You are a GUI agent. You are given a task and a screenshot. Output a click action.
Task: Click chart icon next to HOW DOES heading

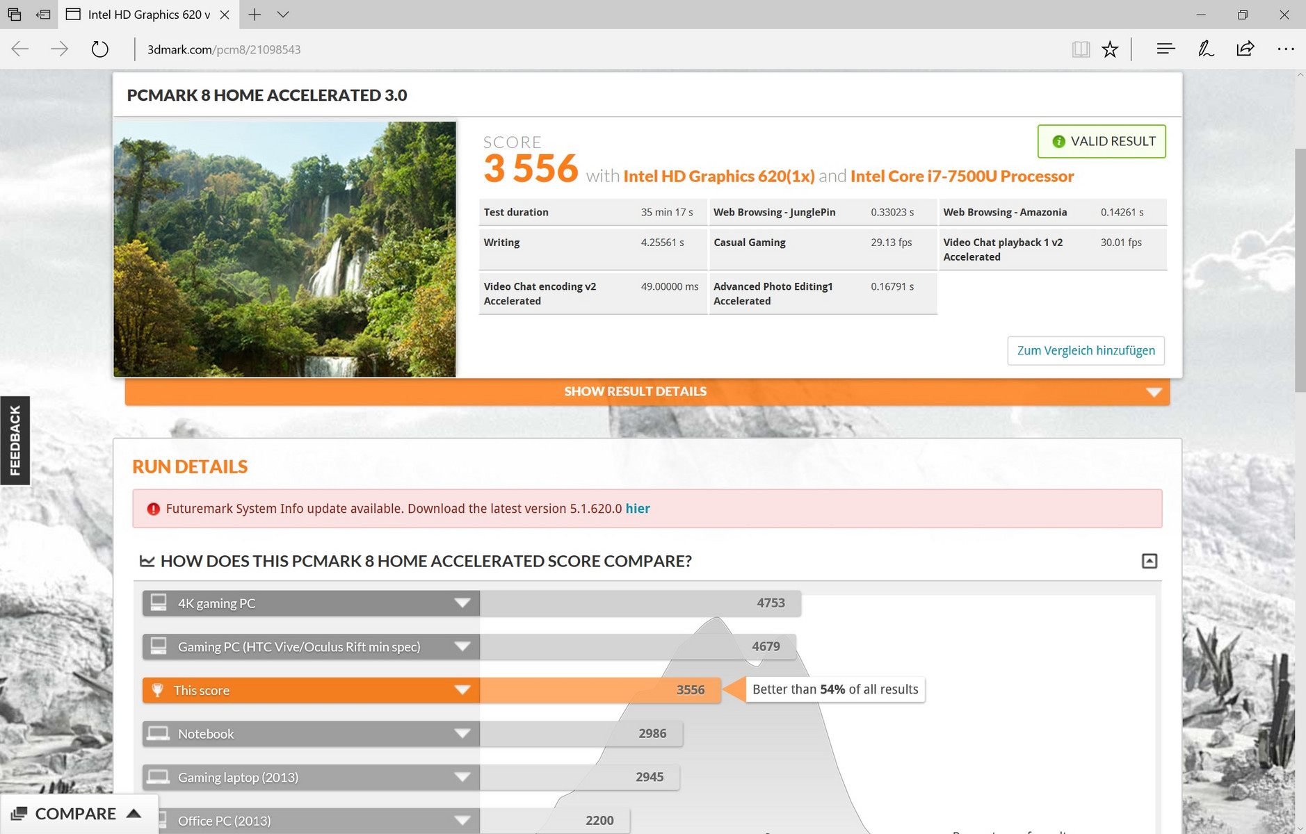click(147, 561)
